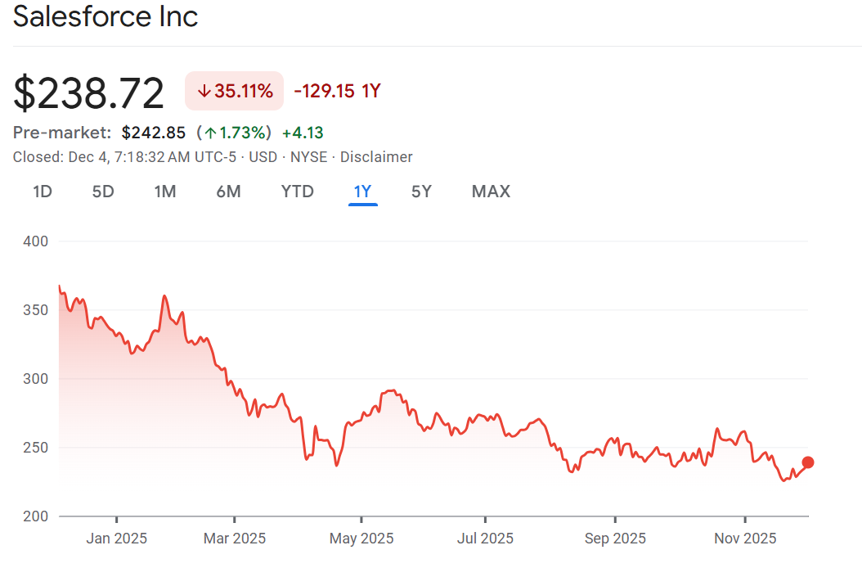Show the 1M chart range
862x568 pixels.
point(165,192)
